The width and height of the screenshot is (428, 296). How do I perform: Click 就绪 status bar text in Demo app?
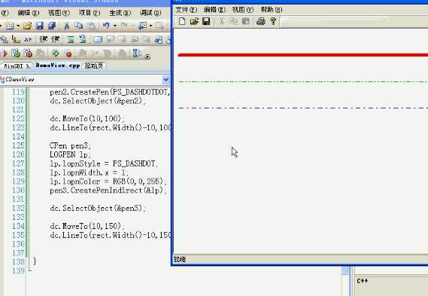point(180,259)
